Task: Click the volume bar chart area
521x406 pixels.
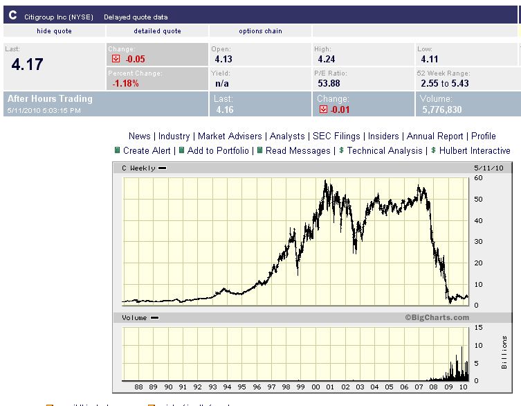Action: pos(295,354)
